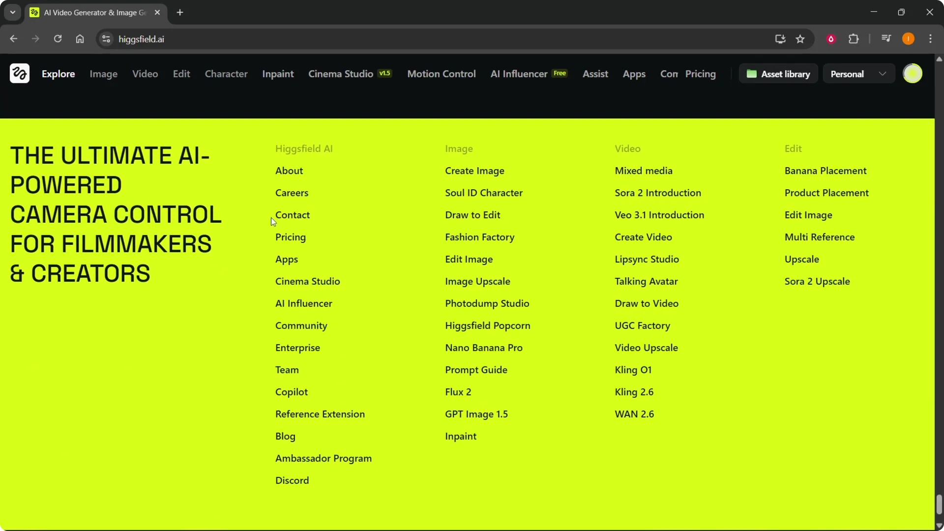The image size is (944, 531).
Task: Open the Cinema Studio v1.5 menu
Action: 350,74
